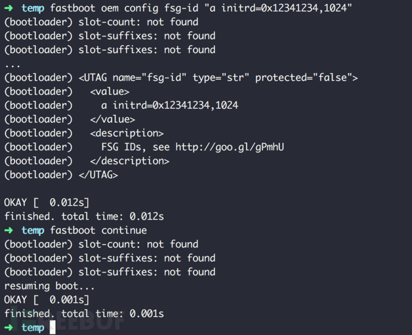The height and width of the screenshot is (335, 412).
Task: Click 'finished. total time: 0.012s' line
Action: [84, 217]
